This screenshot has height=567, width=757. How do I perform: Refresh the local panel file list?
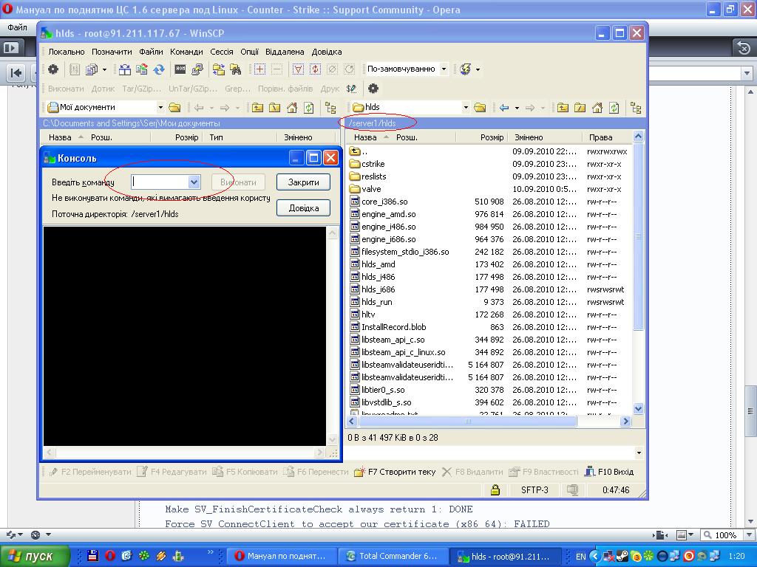(x=308, y=108)
